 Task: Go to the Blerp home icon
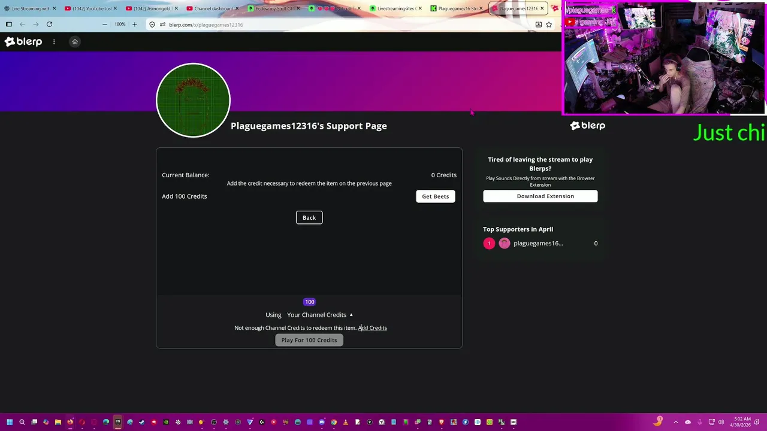75,42
